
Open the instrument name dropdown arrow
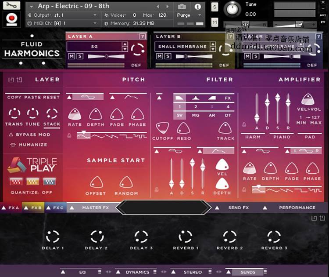coord(32,7)
